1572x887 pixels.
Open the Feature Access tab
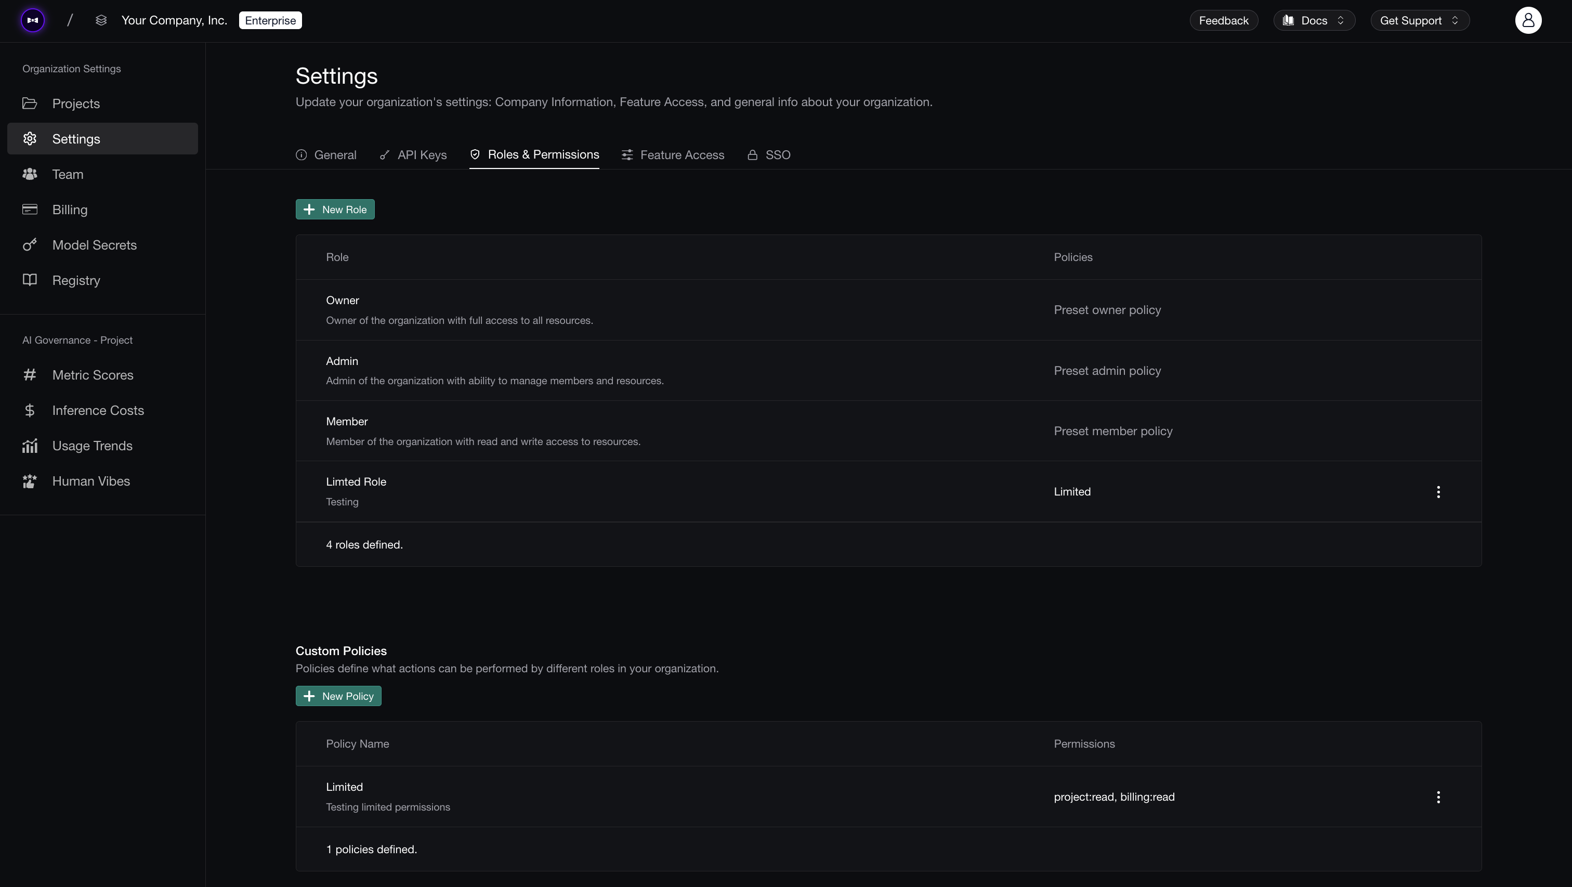pos(673,154)
